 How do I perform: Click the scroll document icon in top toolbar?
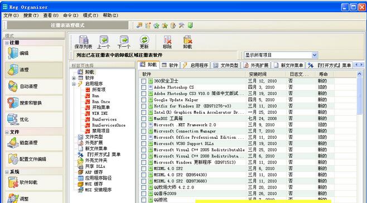click(x=173, y=25)
